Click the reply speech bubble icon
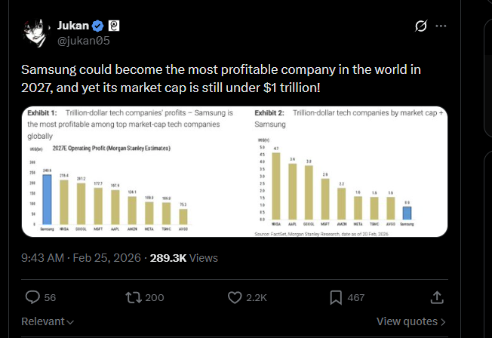Viewport: 492px width, 338px height. pyautogui.click(x=33, y=297)
